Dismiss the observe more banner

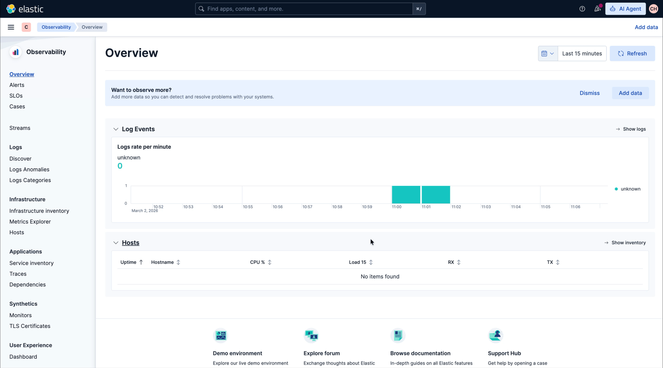pos(589,93)
